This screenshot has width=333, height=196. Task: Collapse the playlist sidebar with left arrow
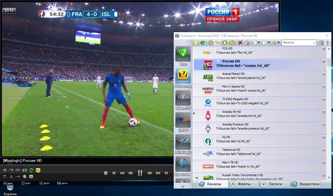click(x=194, y=113)
